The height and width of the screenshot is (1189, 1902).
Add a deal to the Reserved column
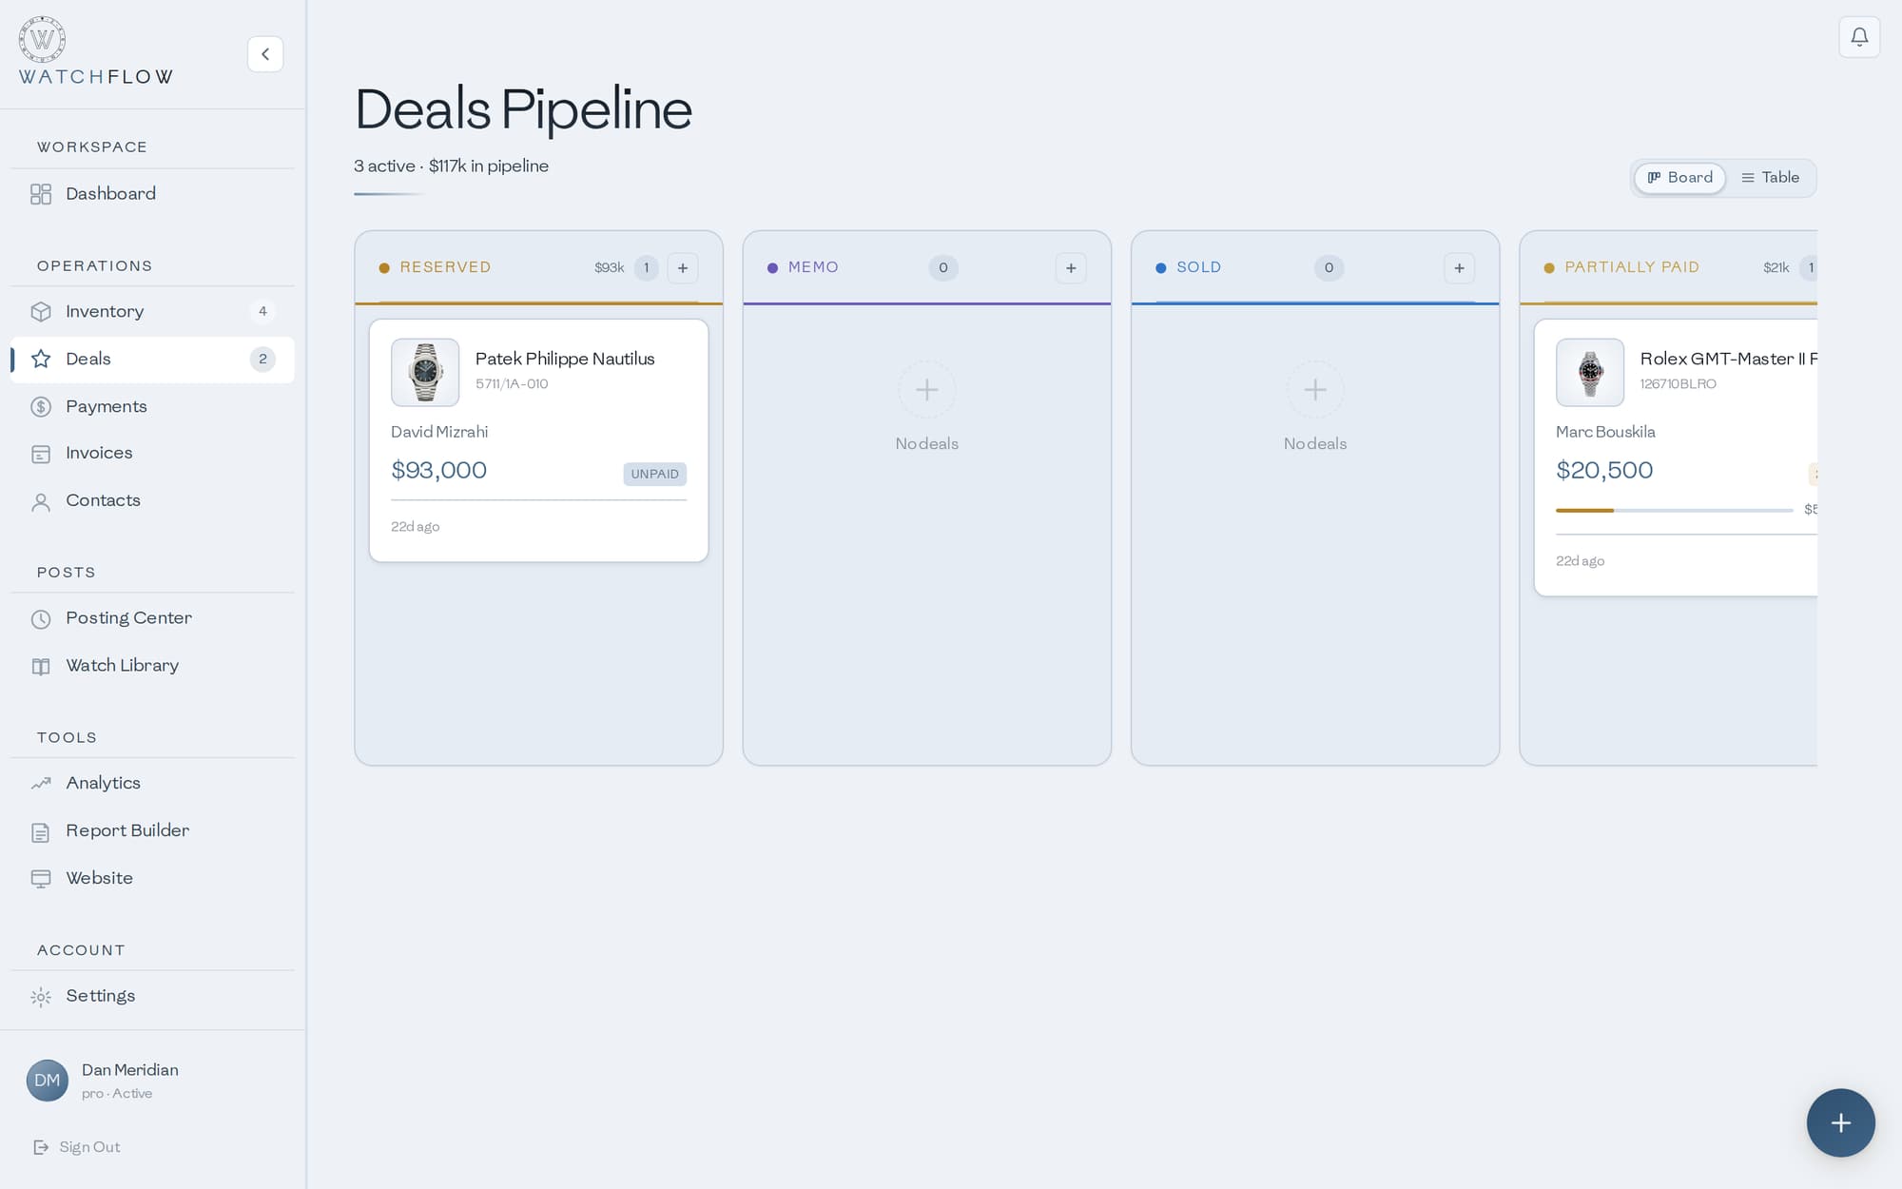683,268
